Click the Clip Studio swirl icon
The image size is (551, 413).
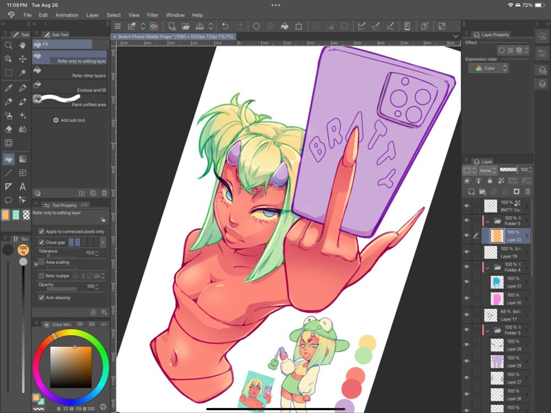pyautogui.click(x=12, y=15)
